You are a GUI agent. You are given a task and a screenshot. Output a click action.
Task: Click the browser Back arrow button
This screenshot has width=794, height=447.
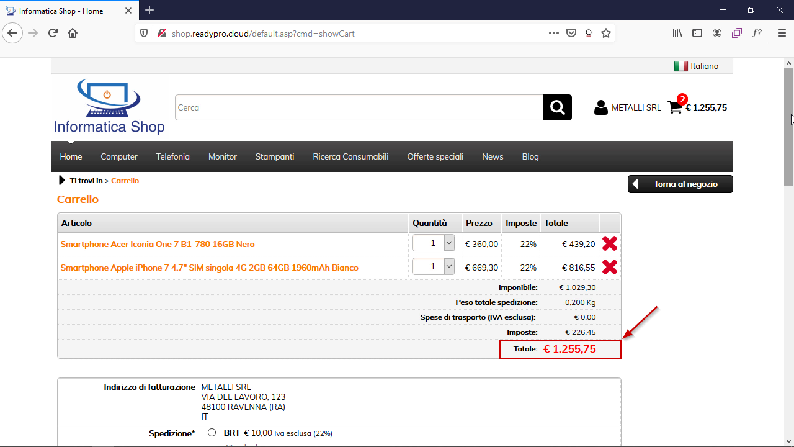coord(13,33)
